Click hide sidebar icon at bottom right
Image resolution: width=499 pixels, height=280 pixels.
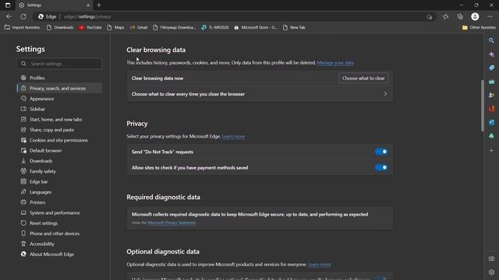tap(491, 259)
